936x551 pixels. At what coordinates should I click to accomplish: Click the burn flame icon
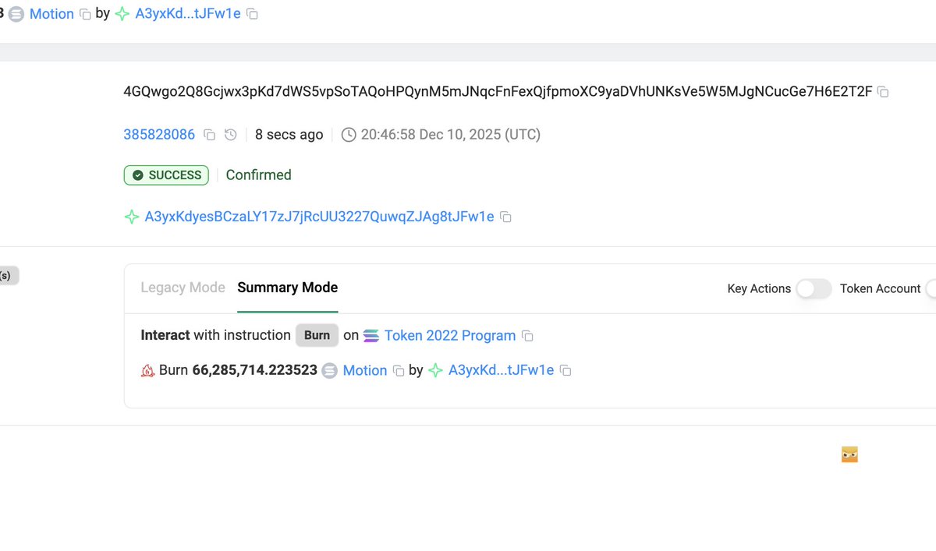(148, 371)
